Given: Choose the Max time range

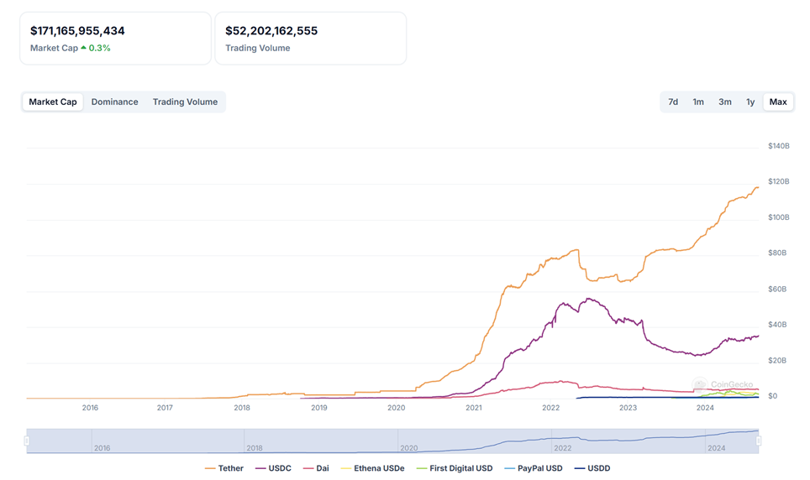Looking at the screenshot, I should [x=778, y=102].
